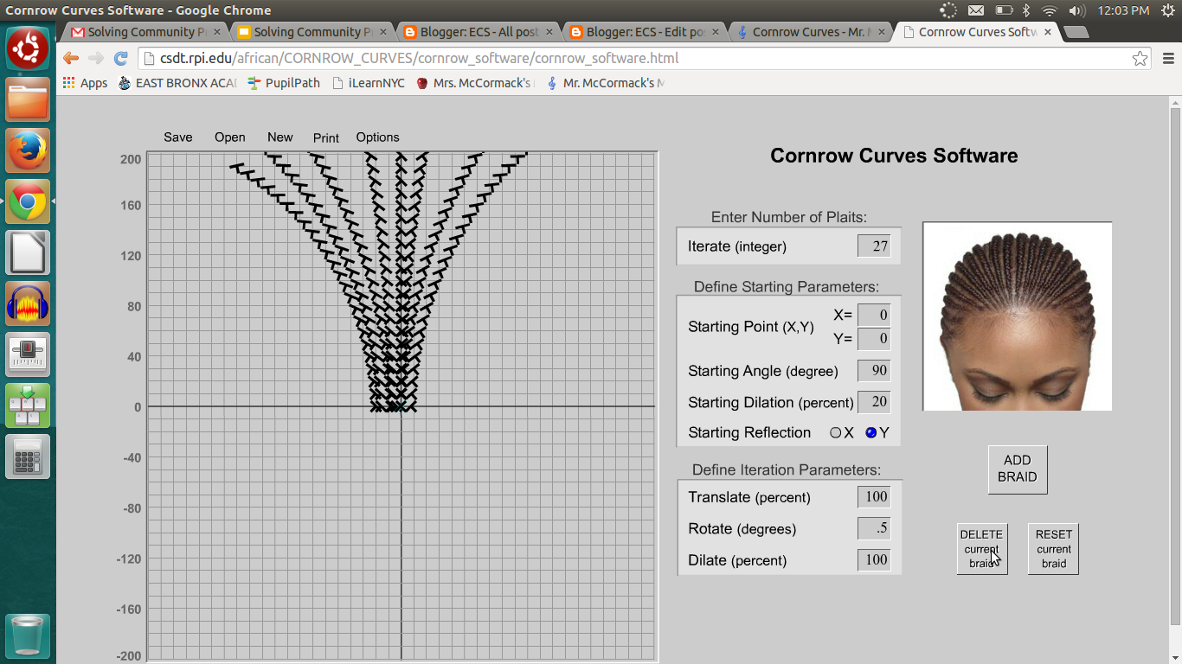This screenshot has width=1182, height=664.
Task: Click the ADD BRAID button
Action: 1017,469
